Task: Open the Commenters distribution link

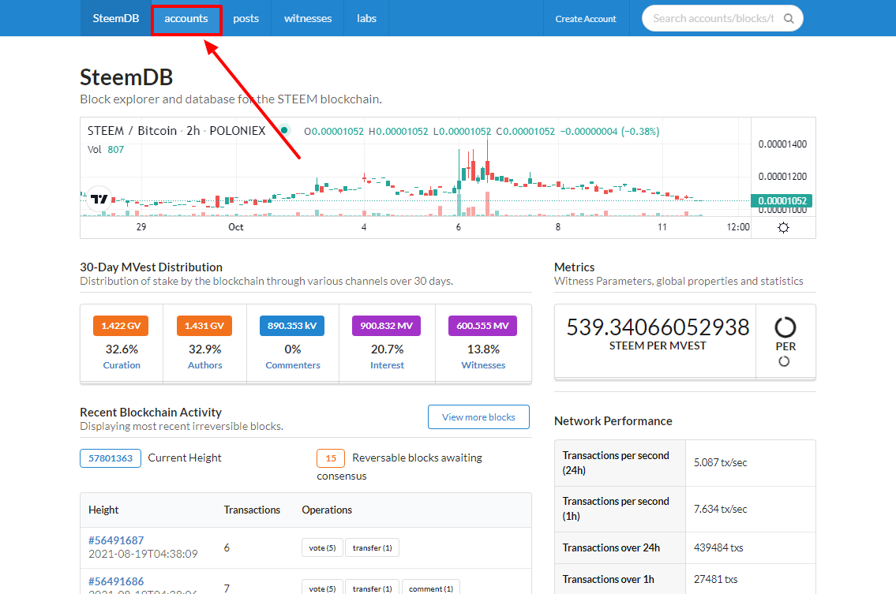Action: (293, 365)
